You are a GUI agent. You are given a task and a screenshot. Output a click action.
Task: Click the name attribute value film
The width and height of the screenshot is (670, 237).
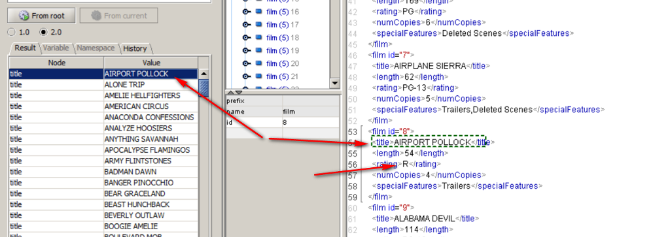coord(311,112)
